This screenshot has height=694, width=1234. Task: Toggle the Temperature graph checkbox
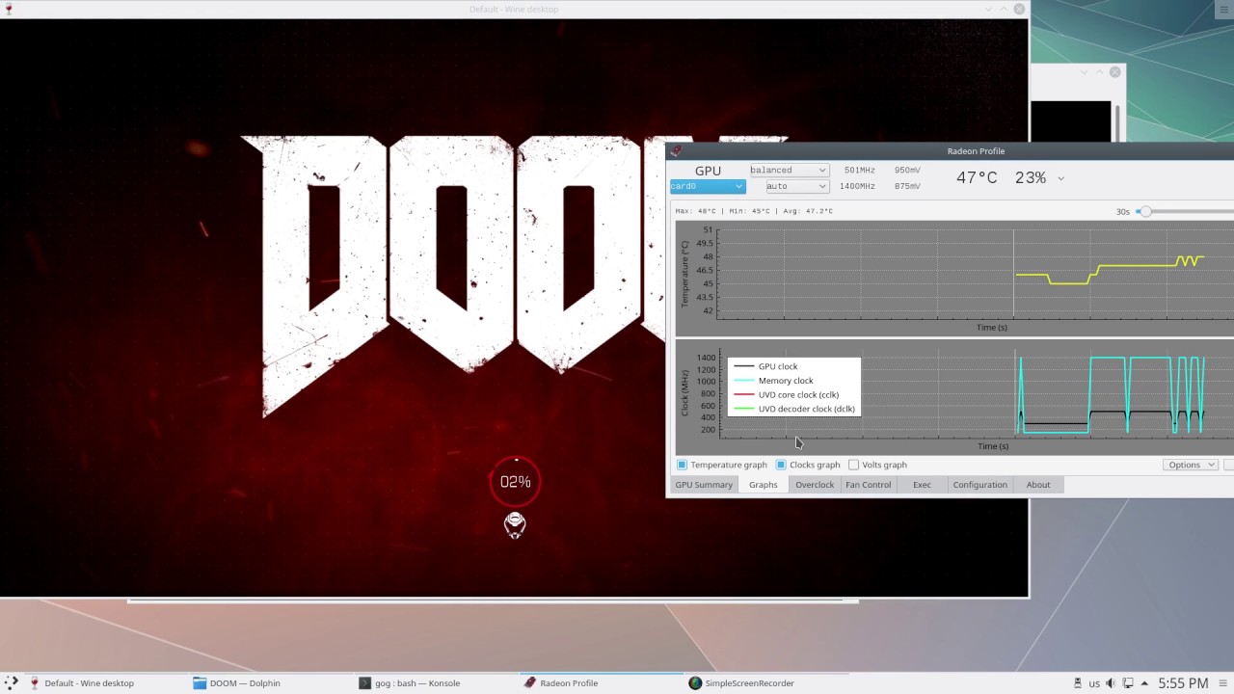[683, 465]
